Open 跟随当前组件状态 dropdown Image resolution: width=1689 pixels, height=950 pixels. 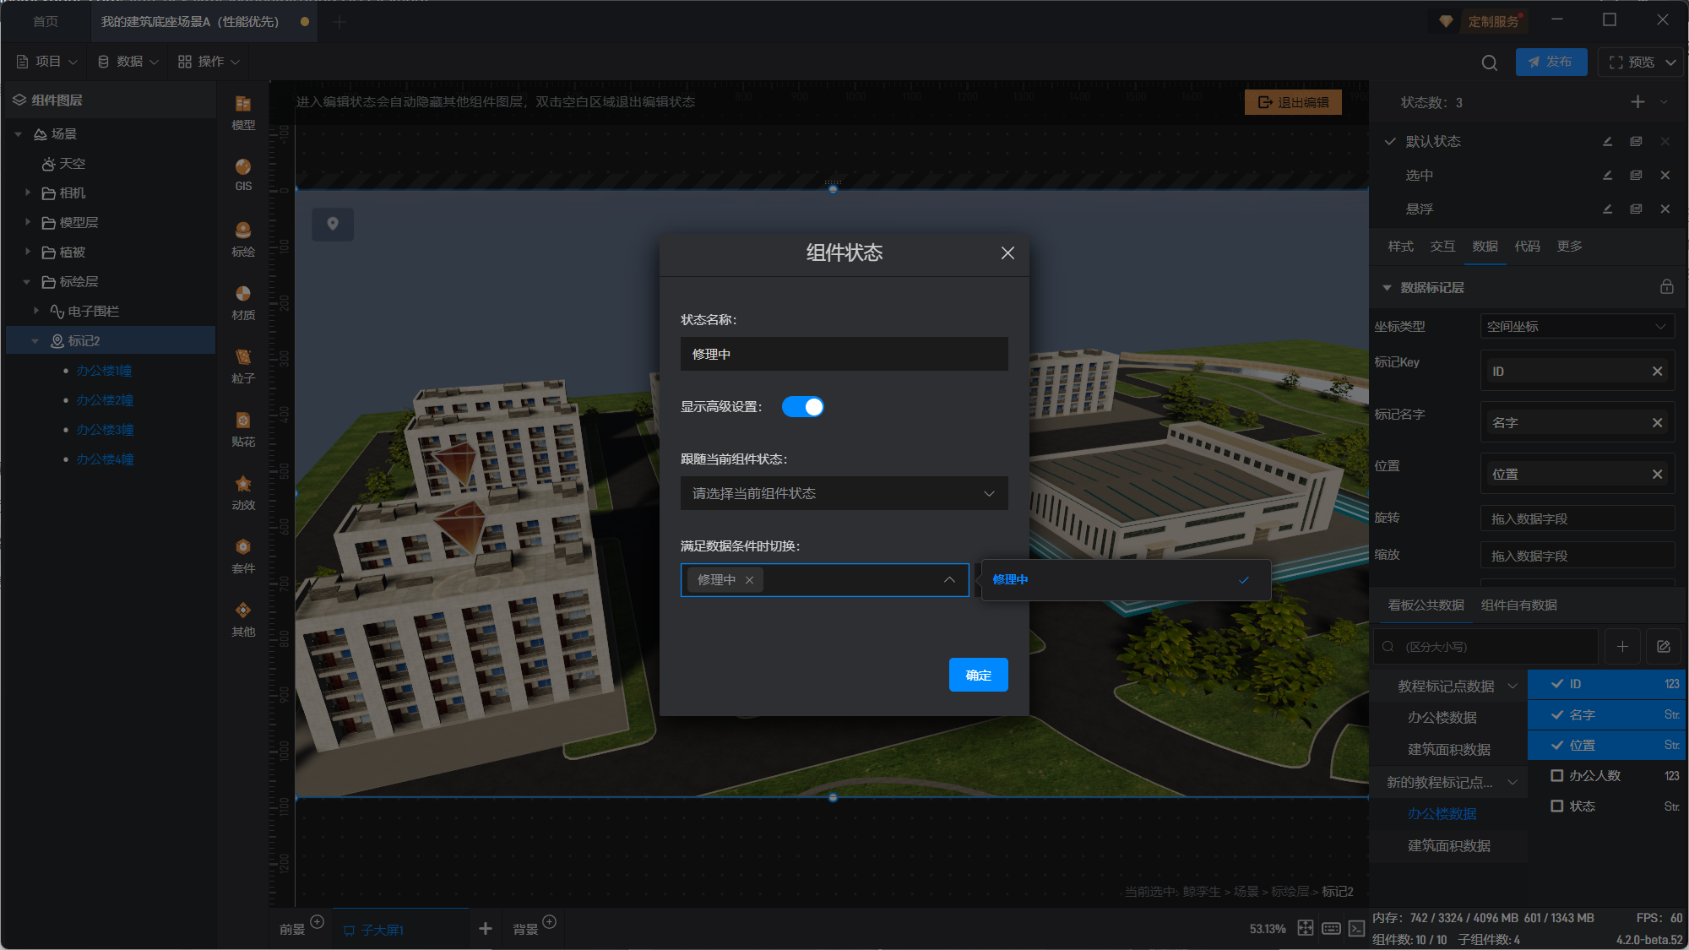844,493
